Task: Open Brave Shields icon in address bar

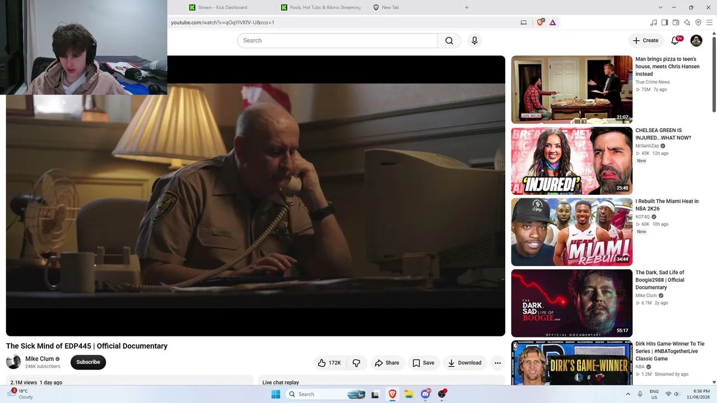Action: tap(541, 22)
